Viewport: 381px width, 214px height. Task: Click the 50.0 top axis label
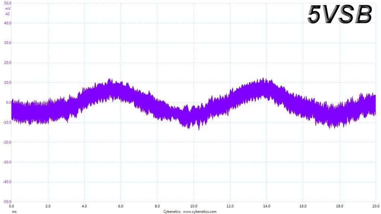pos(8,3)
